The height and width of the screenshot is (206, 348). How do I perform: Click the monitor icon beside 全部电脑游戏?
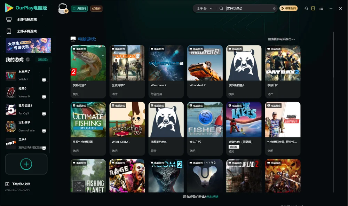(x=9, y=19)
